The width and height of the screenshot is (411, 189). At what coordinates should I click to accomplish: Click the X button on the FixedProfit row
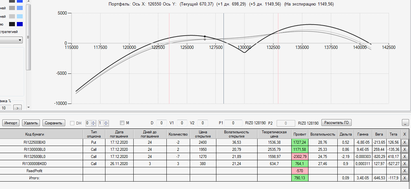[404, 171]
